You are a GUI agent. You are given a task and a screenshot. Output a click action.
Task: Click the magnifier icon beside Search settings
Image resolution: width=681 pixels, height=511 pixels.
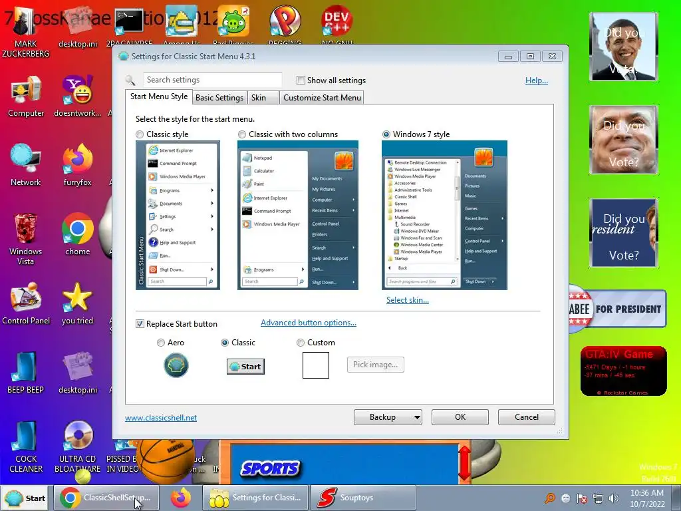click(x=130, y=80)
